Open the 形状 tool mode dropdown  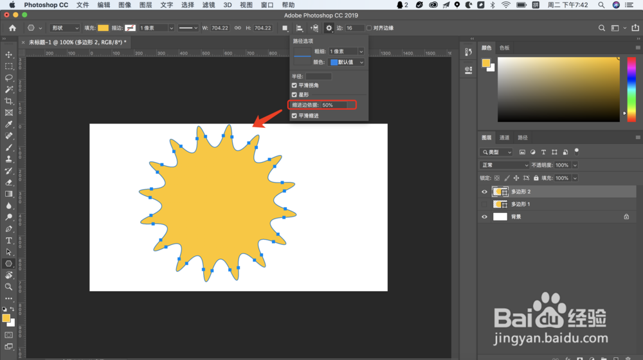click(x=64, y=28)
